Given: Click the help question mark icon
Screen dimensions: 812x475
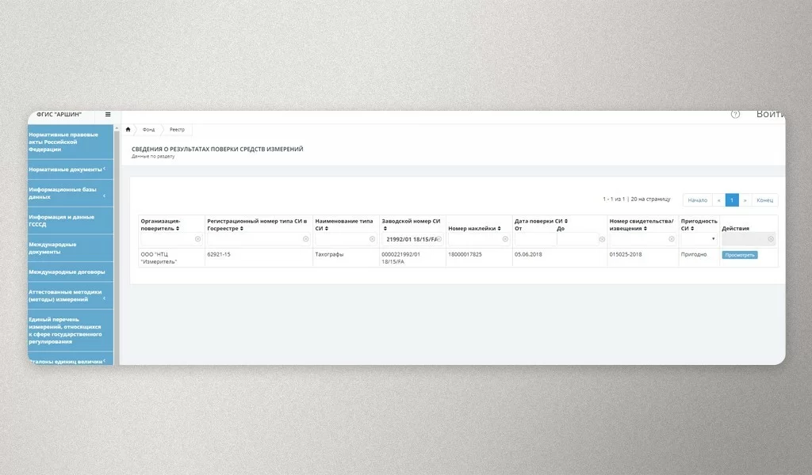Looking at the screenshot, I should pos(735,114).
